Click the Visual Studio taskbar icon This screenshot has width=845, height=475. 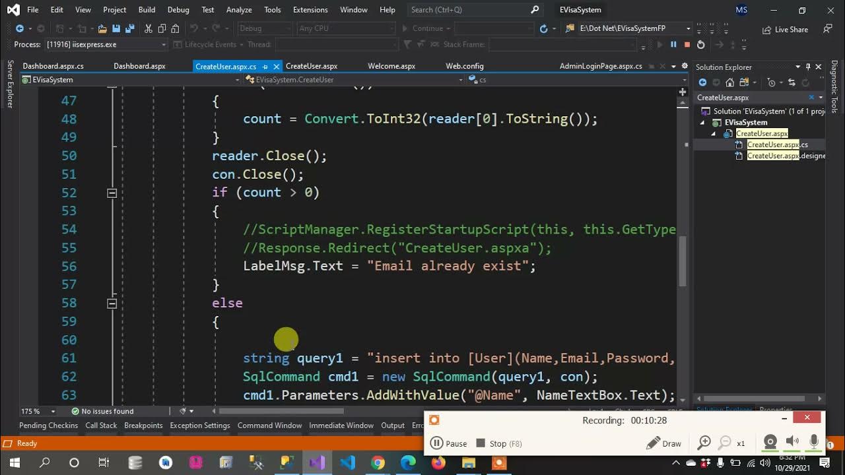pyautogui.click(x=317, y=462)
